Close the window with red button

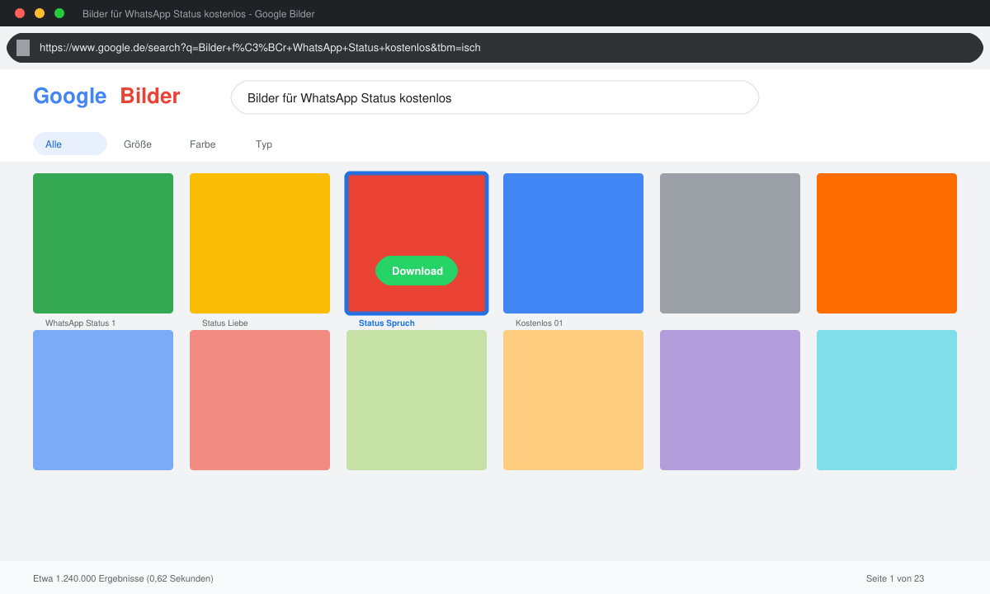click(x=20, y=13)
